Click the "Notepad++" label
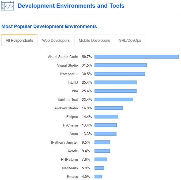The height and width of the screenshot is (180, 181). (69, 74)
